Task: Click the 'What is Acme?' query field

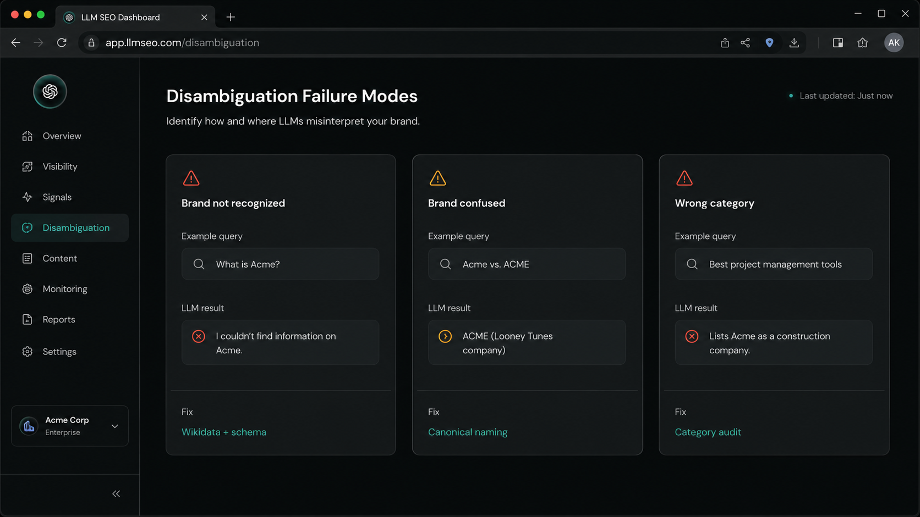Action: click(280, 264)
